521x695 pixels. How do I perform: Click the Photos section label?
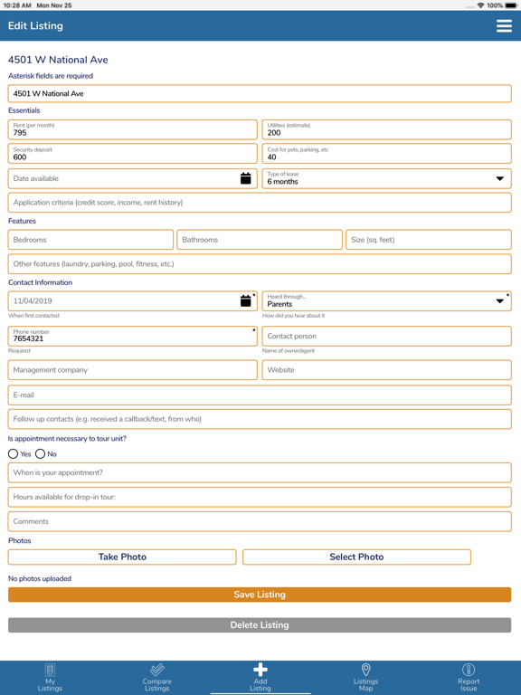point(20,541)
